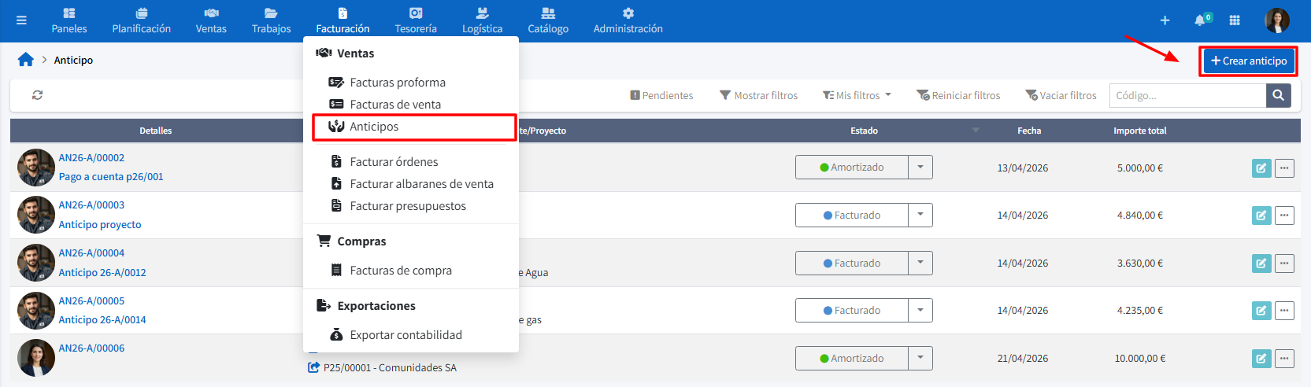The image size is (1311, 387).
Task: Toggle the Pendientes filter
Action: coord(661,95)
